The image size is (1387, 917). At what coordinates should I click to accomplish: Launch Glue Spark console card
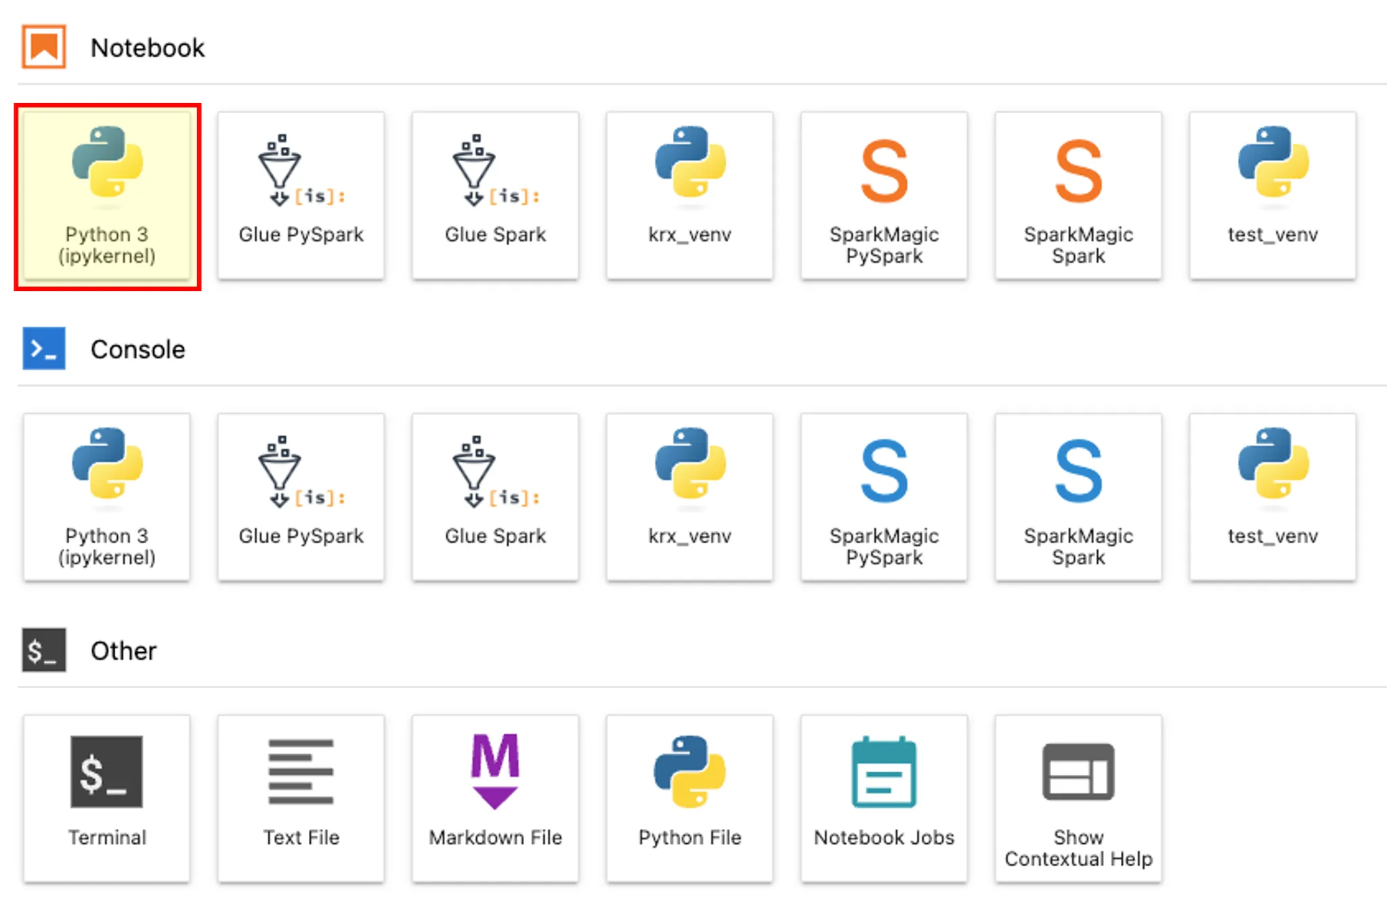[x=495, y=497]
